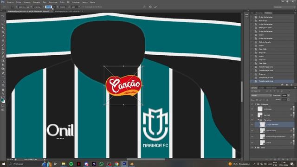Click the lock transparent pixels icon
Image resolution: width=297 pixels, height=167 pixels.
click(x=257, y=100)
